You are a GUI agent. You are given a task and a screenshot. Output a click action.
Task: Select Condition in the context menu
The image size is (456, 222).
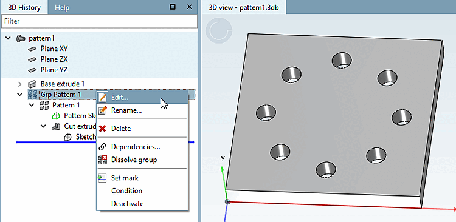[127, 190]
